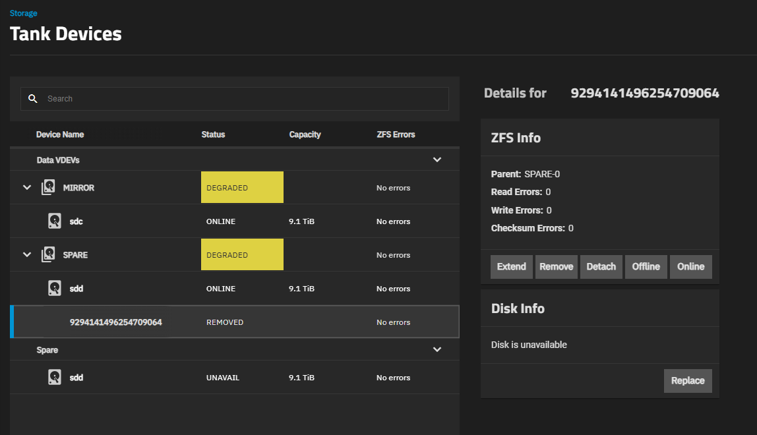Click Replace in Disk Info
Viewport: 757px width, 435px height.
click(x=687, y=381)
